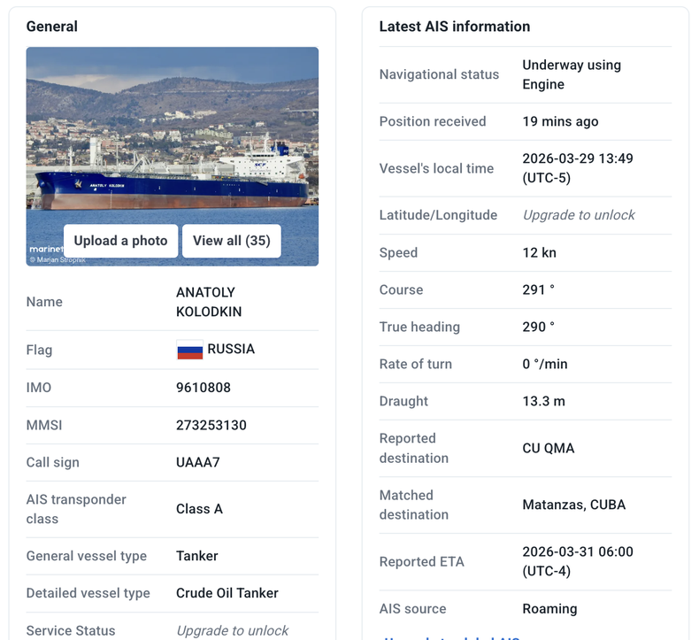
Task: Click the Reported ETA value 2026-03-31
Action: [578, 561]
